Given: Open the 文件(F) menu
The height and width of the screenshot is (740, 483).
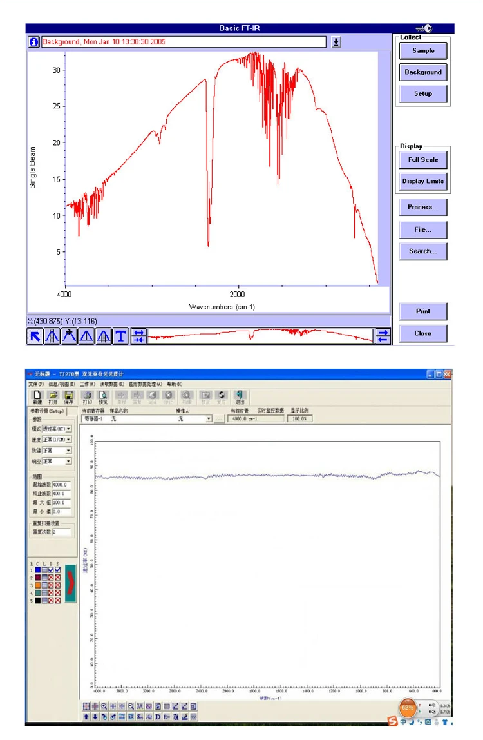Looking at the screenshot, I should pyautogui.click(x=36, y=384).
